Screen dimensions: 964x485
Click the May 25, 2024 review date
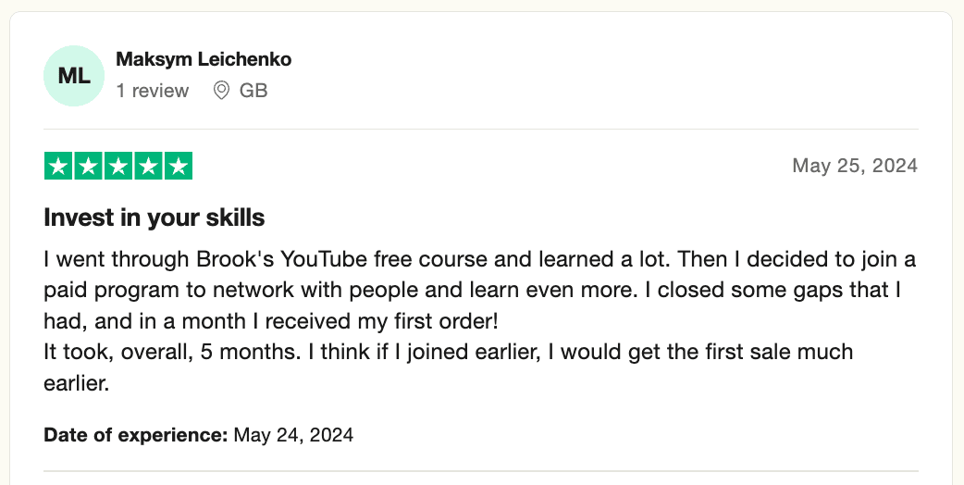click(x=854, y=166)
